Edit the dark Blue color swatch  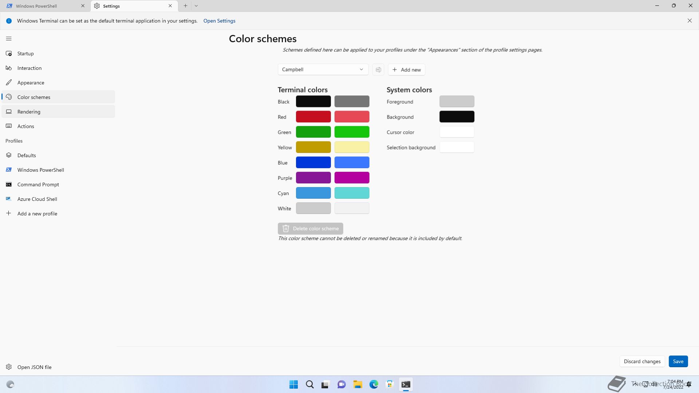coord(313,163)
